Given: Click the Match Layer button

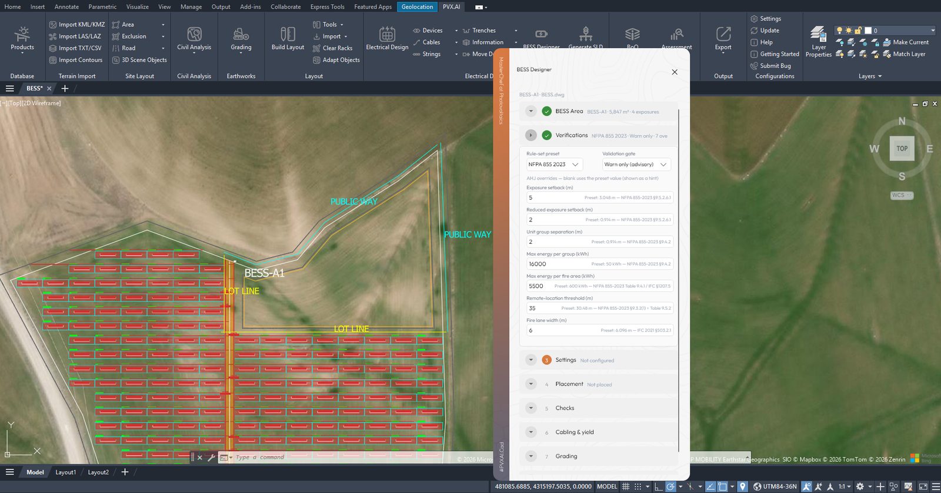Looking at the screenshot, I should click(904, 54).
